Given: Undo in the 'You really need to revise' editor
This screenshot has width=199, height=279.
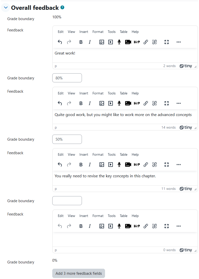Looking at the screenshot, I should pos(60,164).
